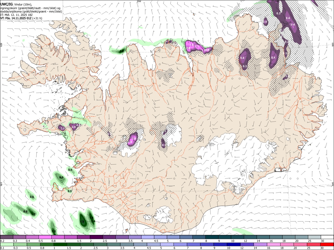
Task: Select the 'slydda/snjókoma' legend description line
Action: [31, 11]
